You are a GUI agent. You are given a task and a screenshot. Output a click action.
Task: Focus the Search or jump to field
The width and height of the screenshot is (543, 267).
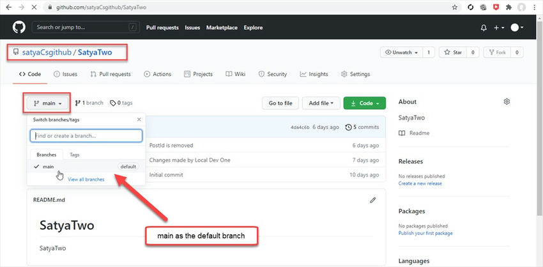coord(86,27)
